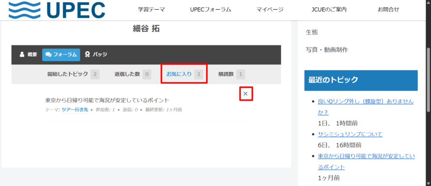Switch to the 返信した数 tab
Viewport: 431px width, 186px height.
pyautogui.click(x=127, y=74)
